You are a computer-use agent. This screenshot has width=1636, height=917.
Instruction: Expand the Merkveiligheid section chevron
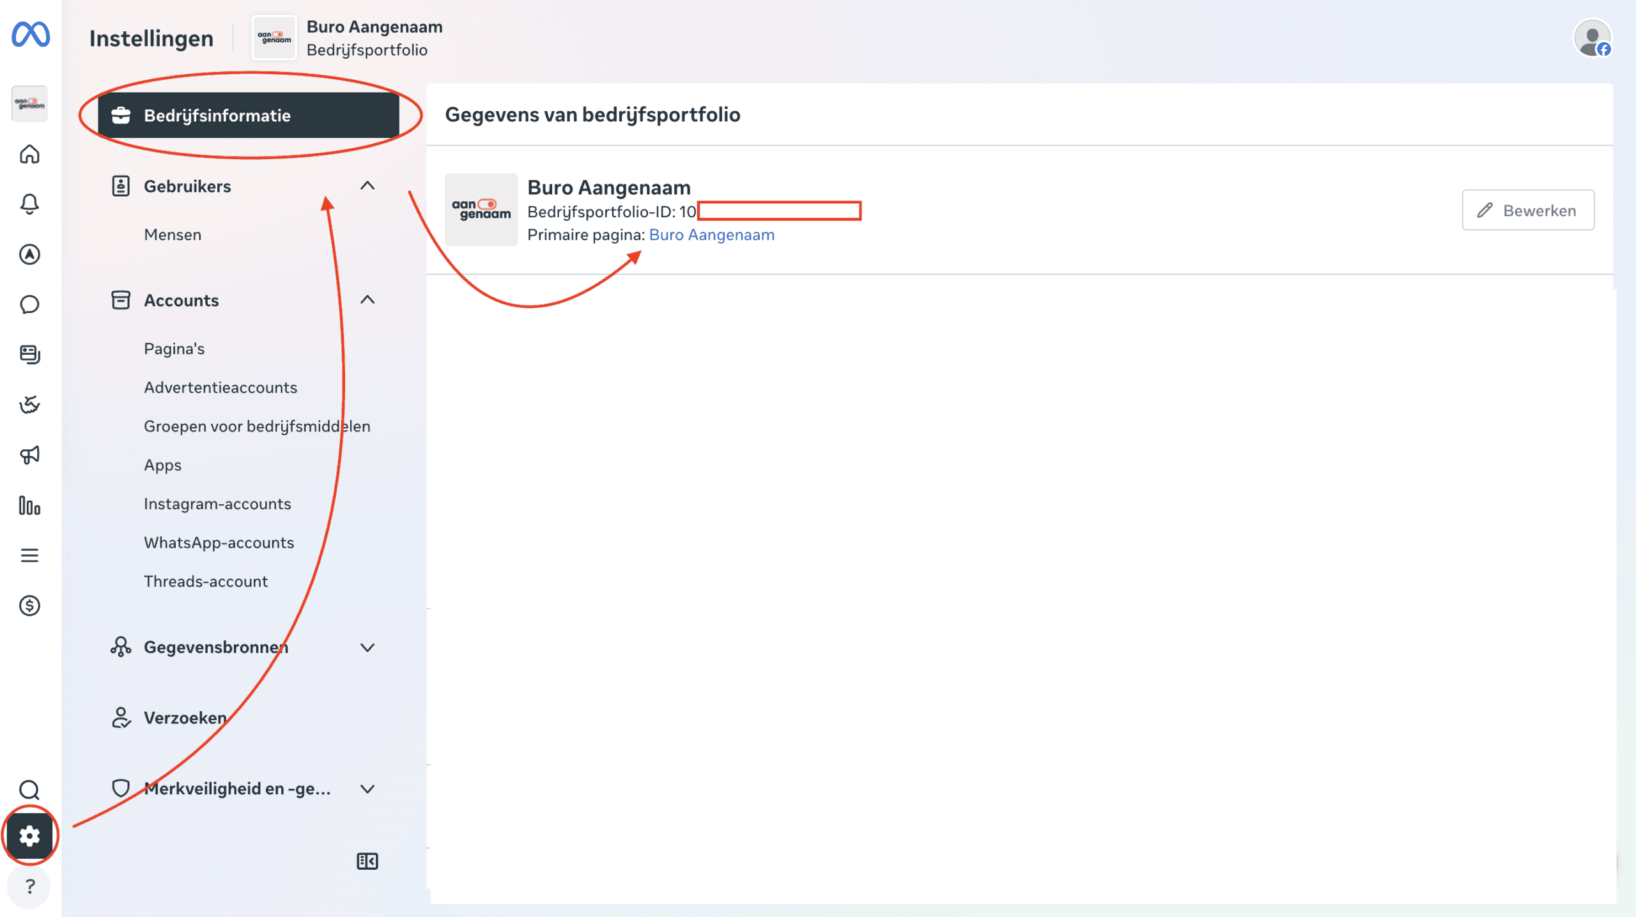coord(367,789)
